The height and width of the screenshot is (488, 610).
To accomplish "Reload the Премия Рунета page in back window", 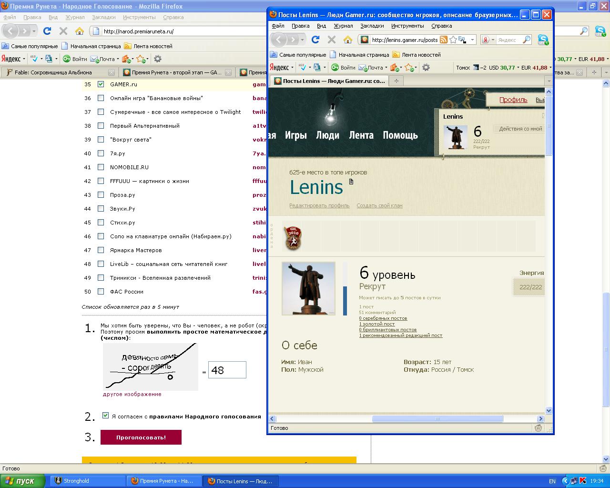I will (47, 31).
